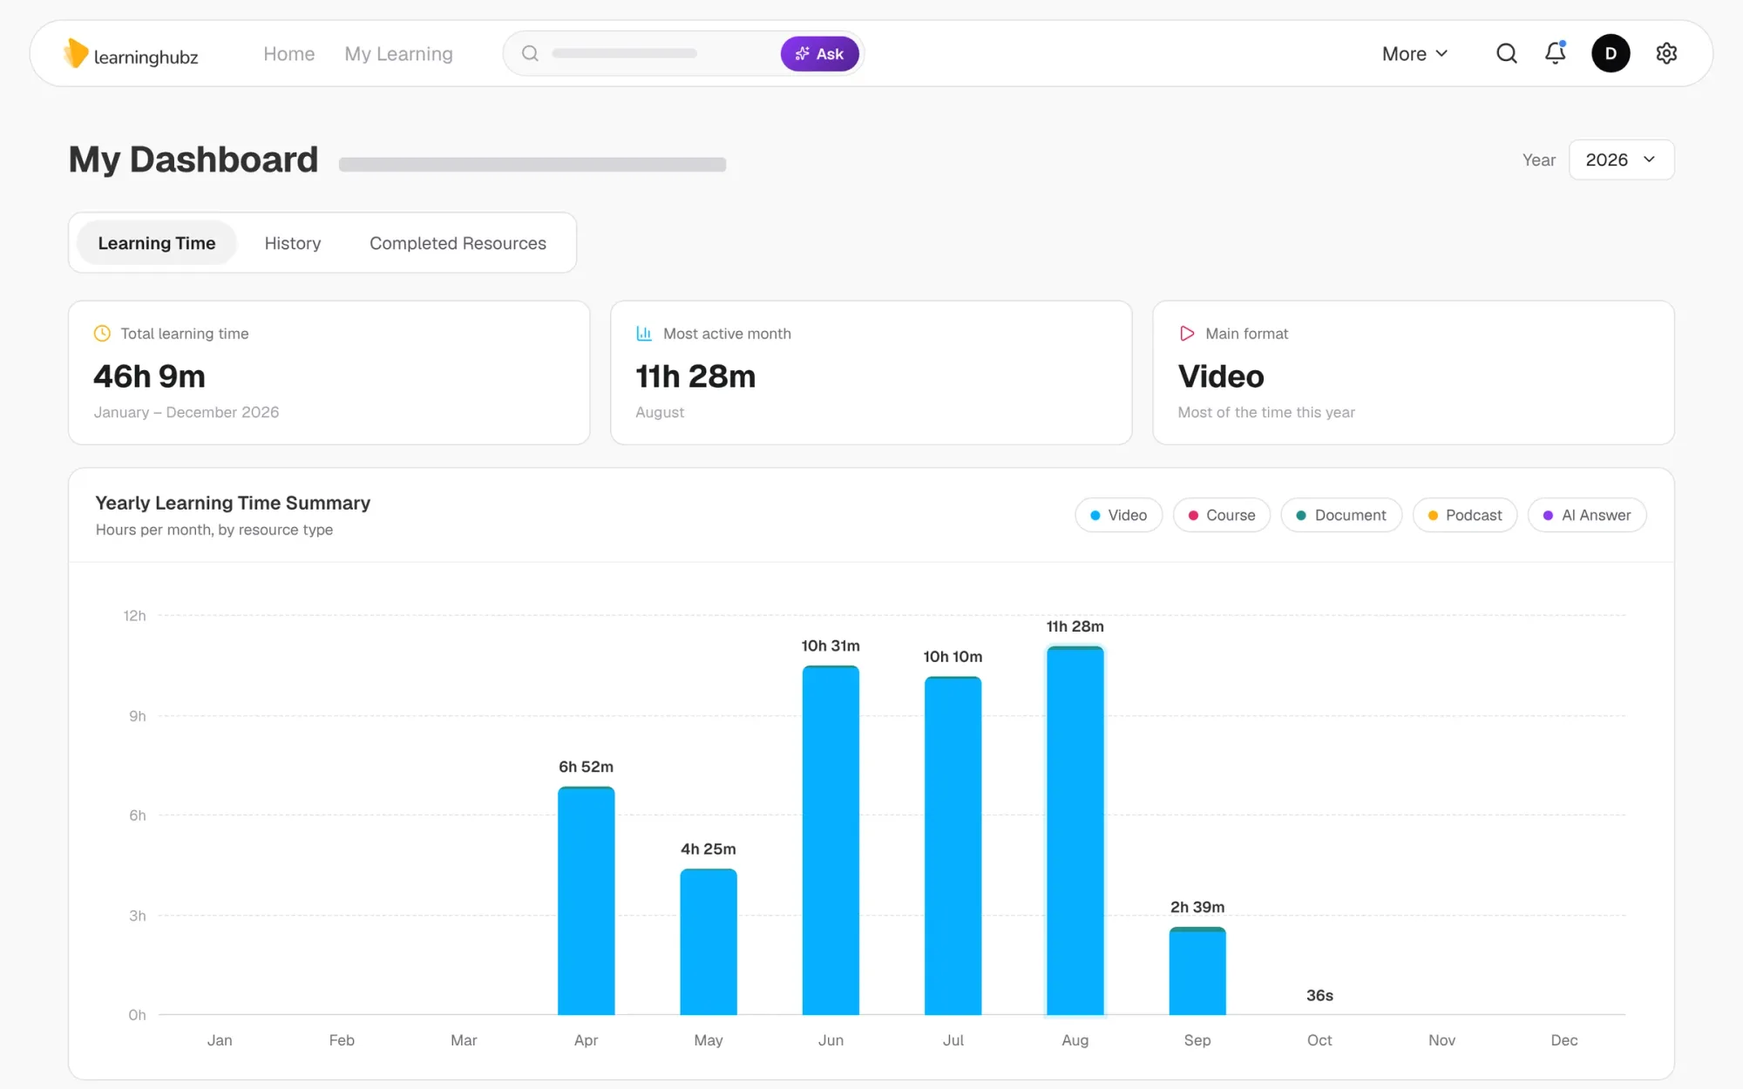Click the August bar in the chart
Image resolution: width=1743 pixels, height=1089 pixels.
coord(1075,831)
